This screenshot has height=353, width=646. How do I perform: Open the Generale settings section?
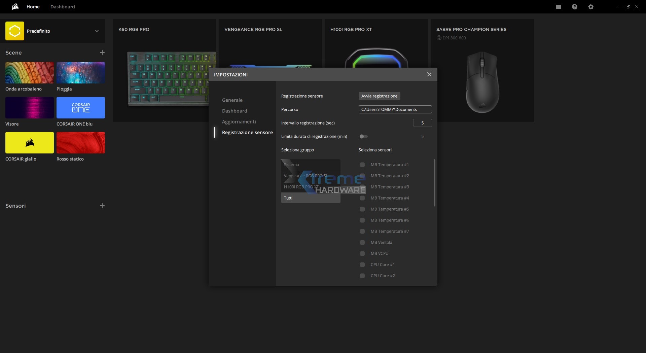[x=232, y=100]
